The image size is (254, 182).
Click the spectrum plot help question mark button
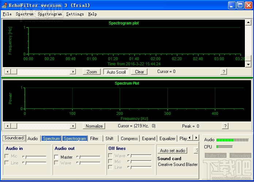225,126
